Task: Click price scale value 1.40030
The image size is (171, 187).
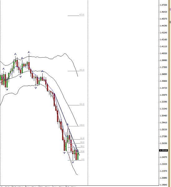Action: coord(164,54)
